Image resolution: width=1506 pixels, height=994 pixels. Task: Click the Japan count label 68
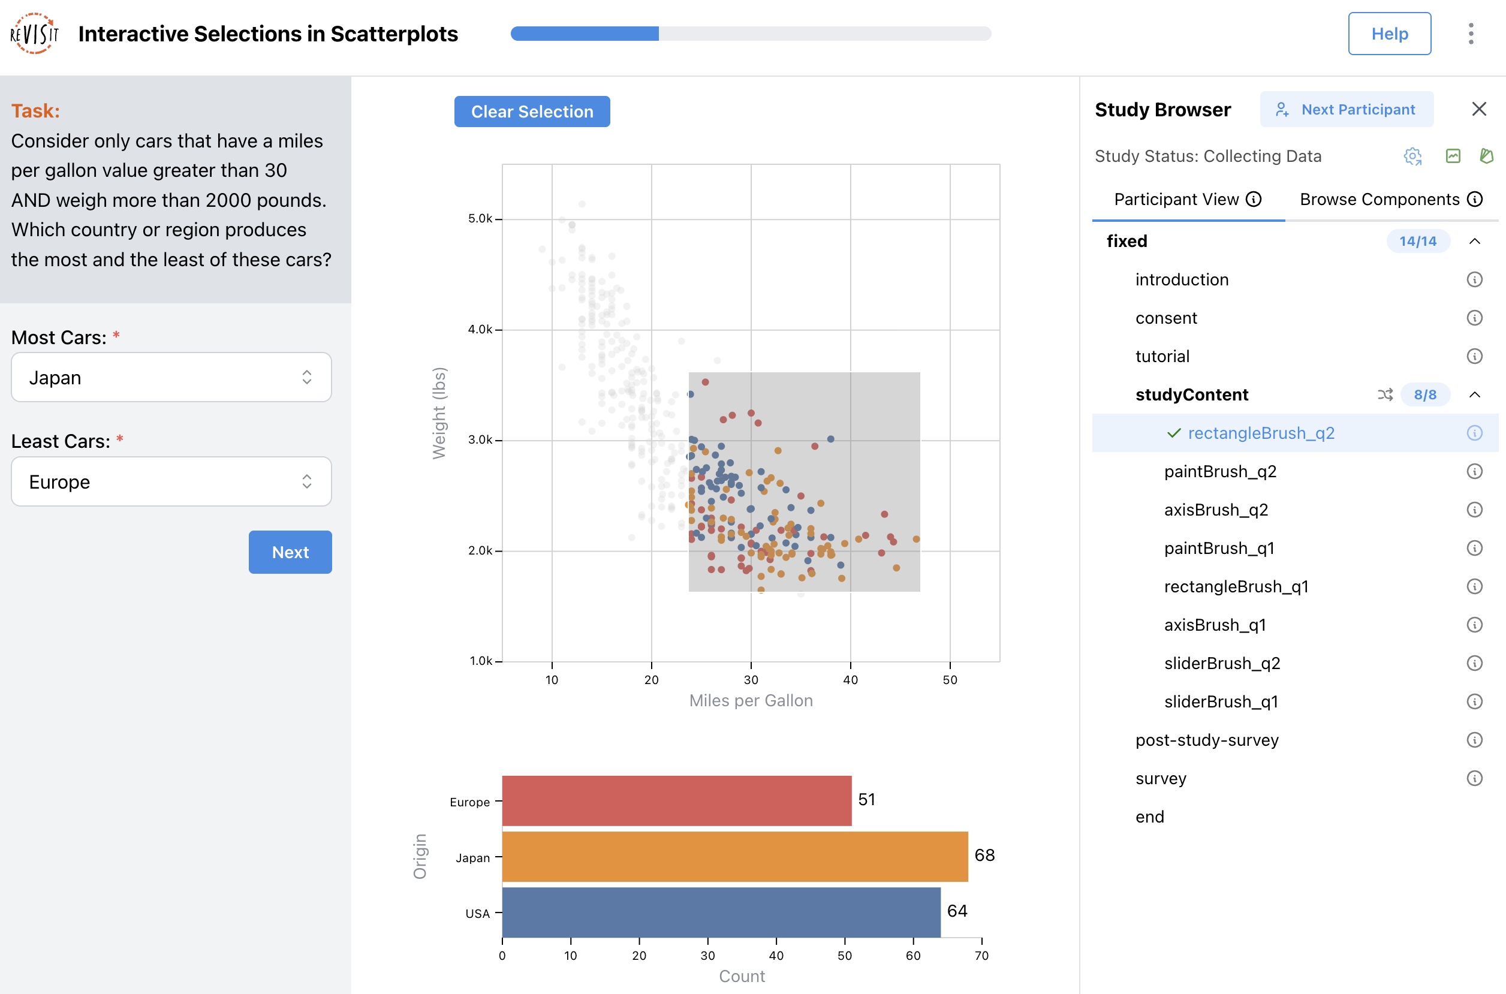[984, 855]
